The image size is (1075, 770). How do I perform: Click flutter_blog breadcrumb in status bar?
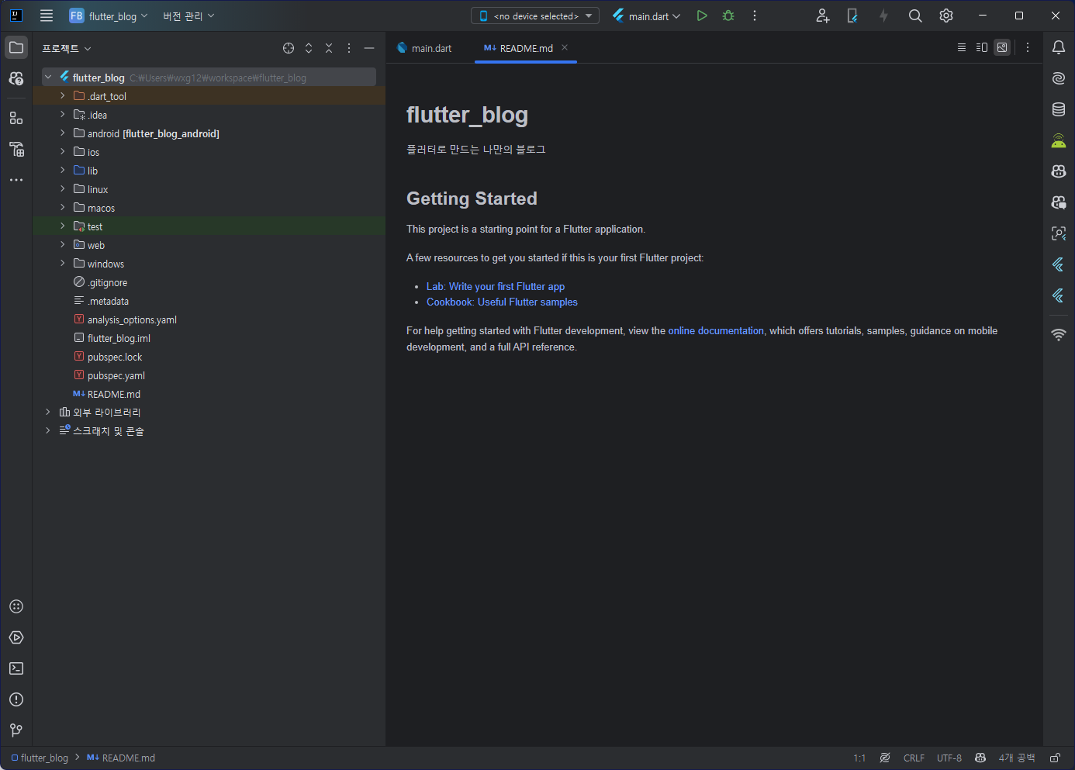pos(40,758)
